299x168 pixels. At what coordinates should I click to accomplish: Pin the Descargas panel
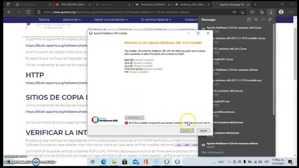270,20
